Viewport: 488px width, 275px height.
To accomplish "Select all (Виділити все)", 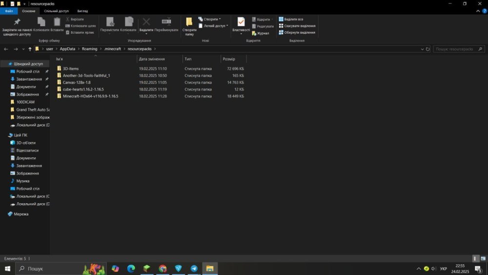I will coord(291,19).
